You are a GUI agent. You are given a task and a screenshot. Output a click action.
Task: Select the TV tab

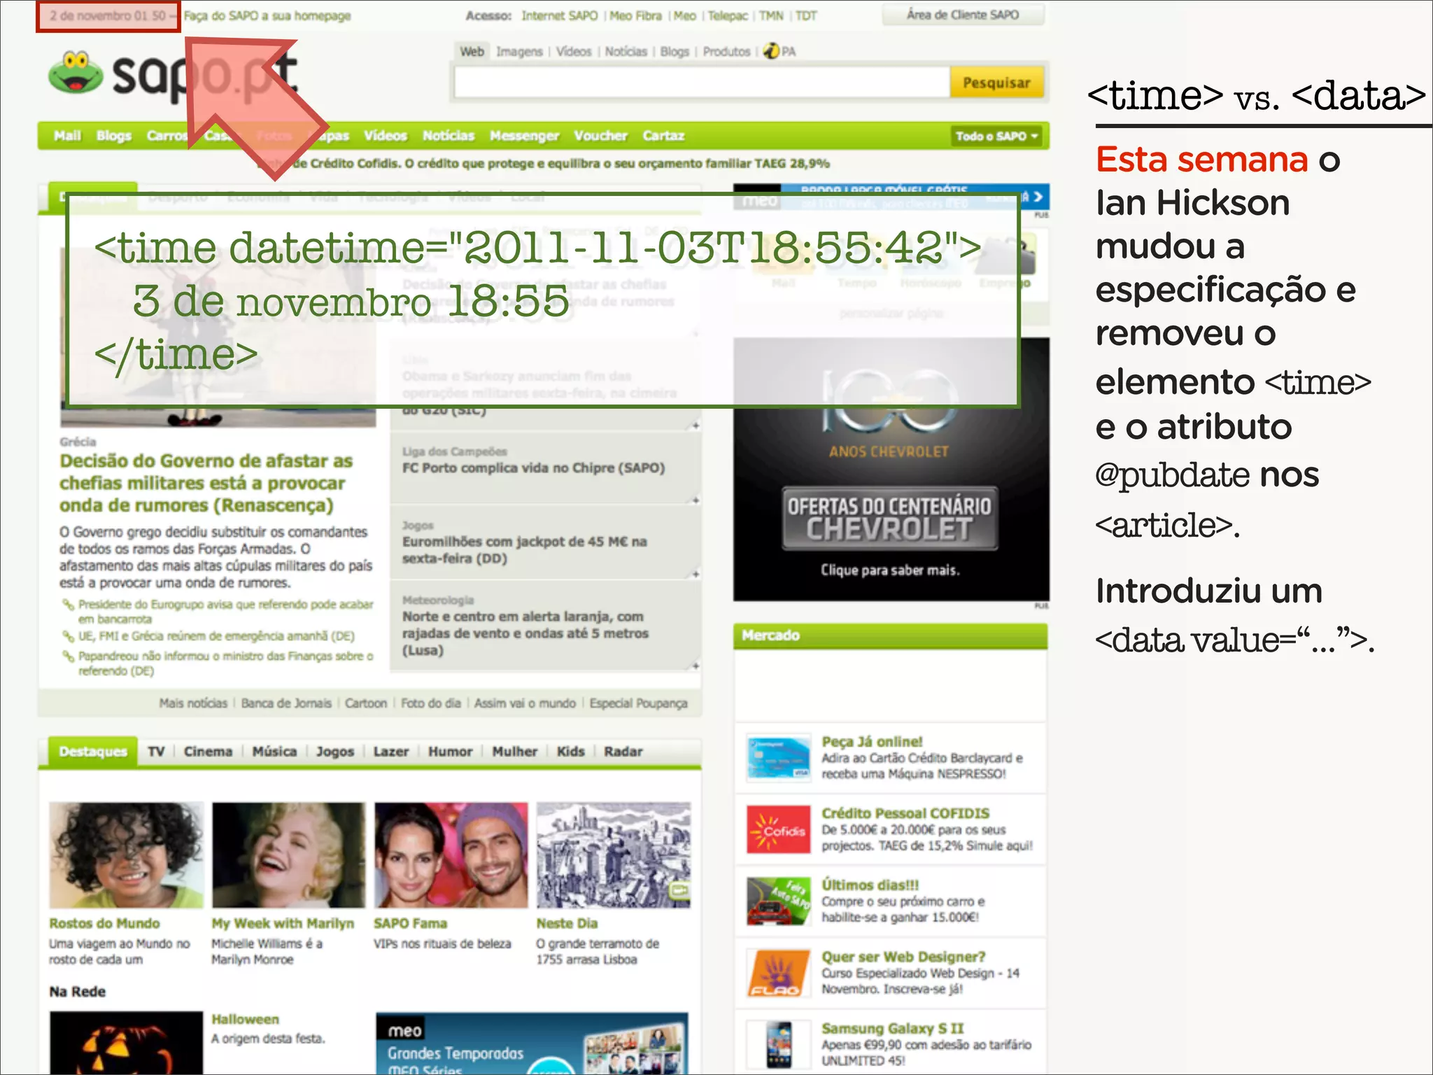pos(155,751)
